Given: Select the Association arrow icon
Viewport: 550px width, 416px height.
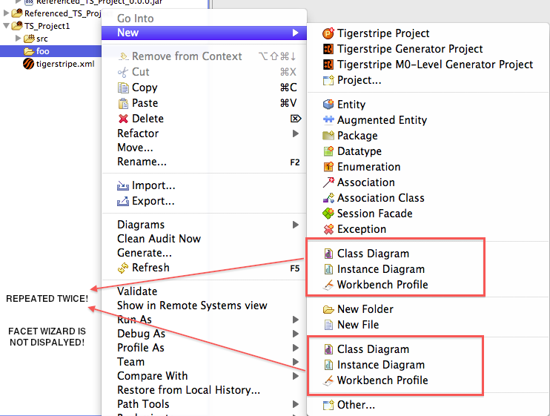Looking at the screenshot, I should tap(328, 182).
